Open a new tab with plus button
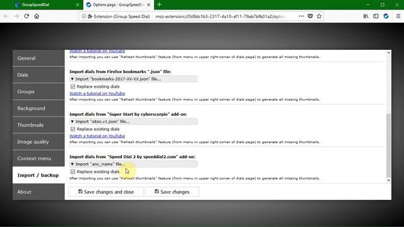404x227 pixels. pos(159,4)
